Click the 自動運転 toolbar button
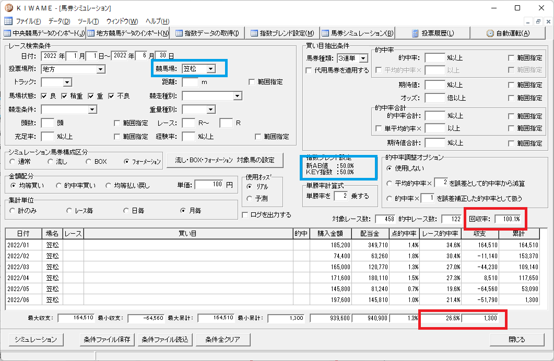The width and height of the screenshot is (554, 361). (x=508, y=33)
